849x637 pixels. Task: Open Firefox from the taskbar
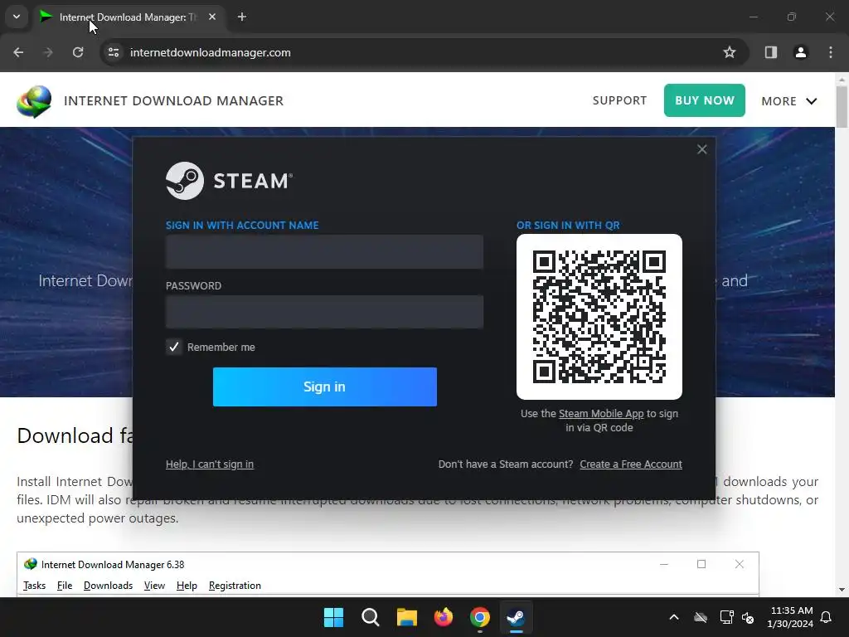point(444,617)
